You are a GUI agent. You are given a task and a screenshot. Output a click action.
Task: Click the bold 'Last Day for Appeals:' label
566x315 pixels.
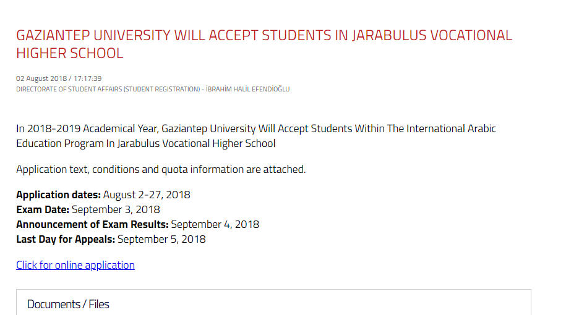click(x=66, y=239)
